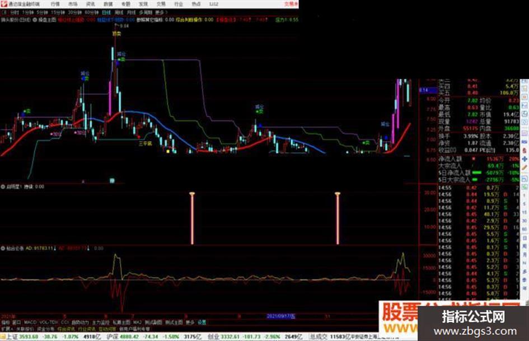Click the 净流入额 row in quote panel
The width and height of the screenshot is (529, 341).
(479, 158)
